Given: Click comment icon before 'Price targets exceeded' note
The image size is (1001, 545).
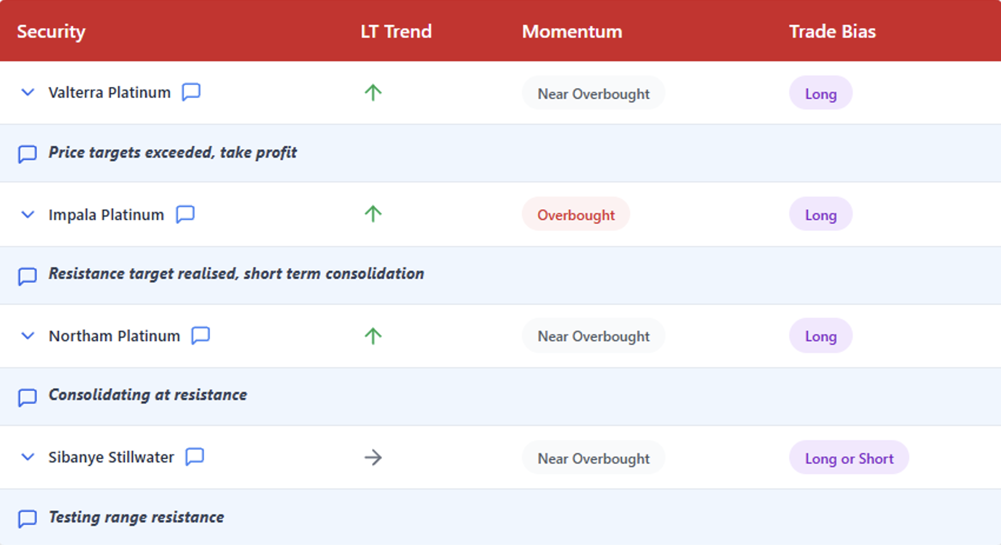Looking at the screenshot, I should click(27, 154).
